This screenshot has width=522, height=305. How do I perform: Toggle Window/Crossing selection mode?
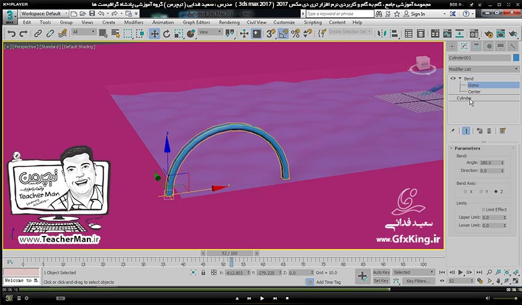(140, 34)
